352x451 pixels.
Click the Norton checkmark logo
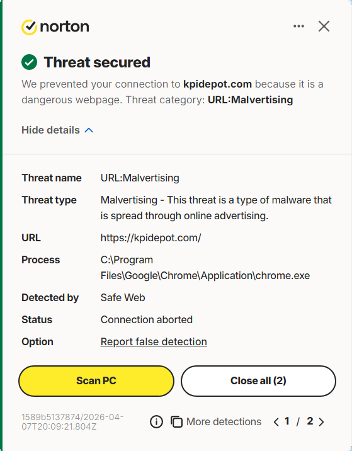(30, 27)
